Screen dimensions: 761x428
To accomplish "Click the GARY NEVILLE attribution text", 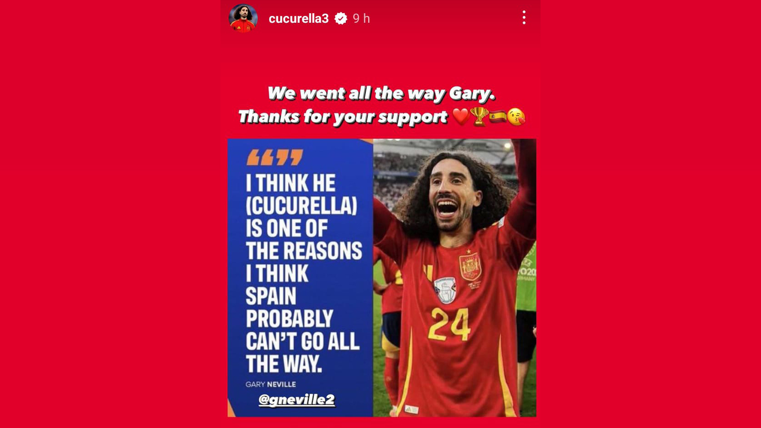I will point(270,384).
